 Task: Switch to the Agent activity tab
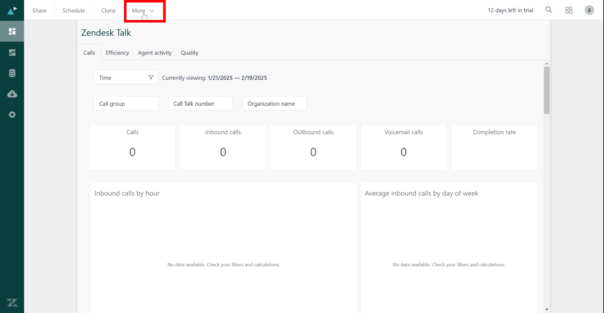coord(155,53)
